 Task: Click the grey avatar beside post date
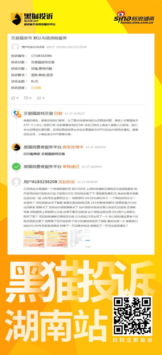pyautogui.click(x=15, y=47)
